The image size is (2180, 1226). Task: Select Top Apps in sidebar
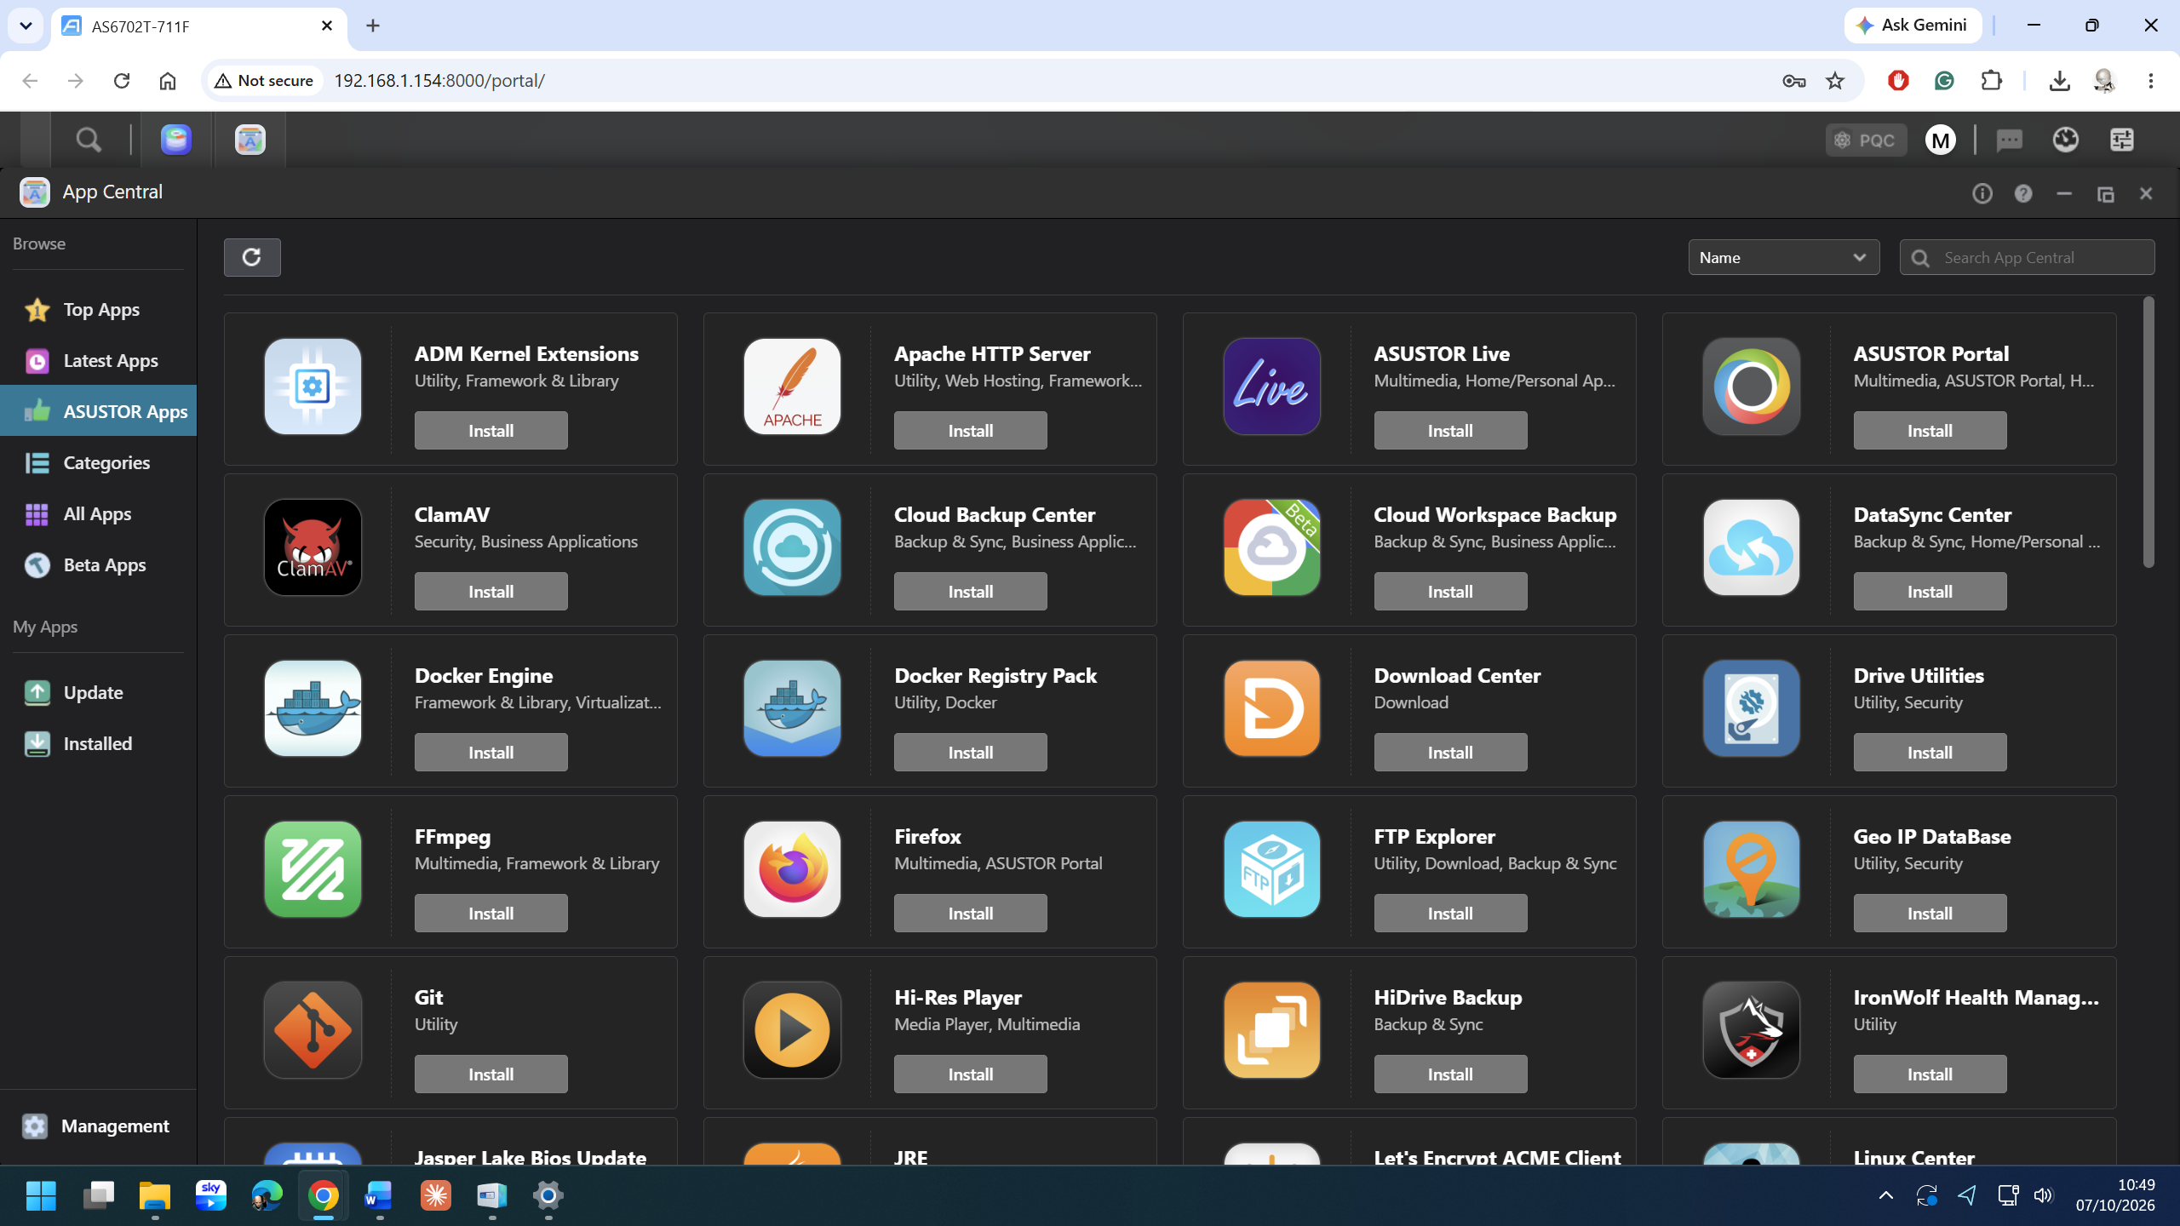pyautogui.click(x=98, y=310)
